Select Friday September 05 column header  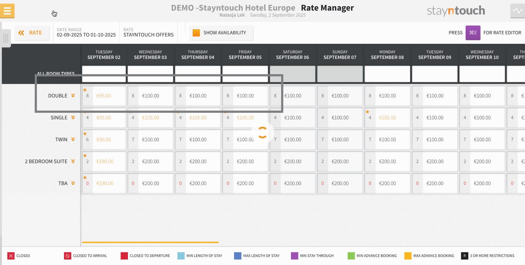click(245, 55)
